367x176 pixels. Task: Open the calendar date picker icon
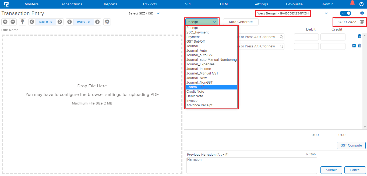pyautogui.click(x=362, y=22)
